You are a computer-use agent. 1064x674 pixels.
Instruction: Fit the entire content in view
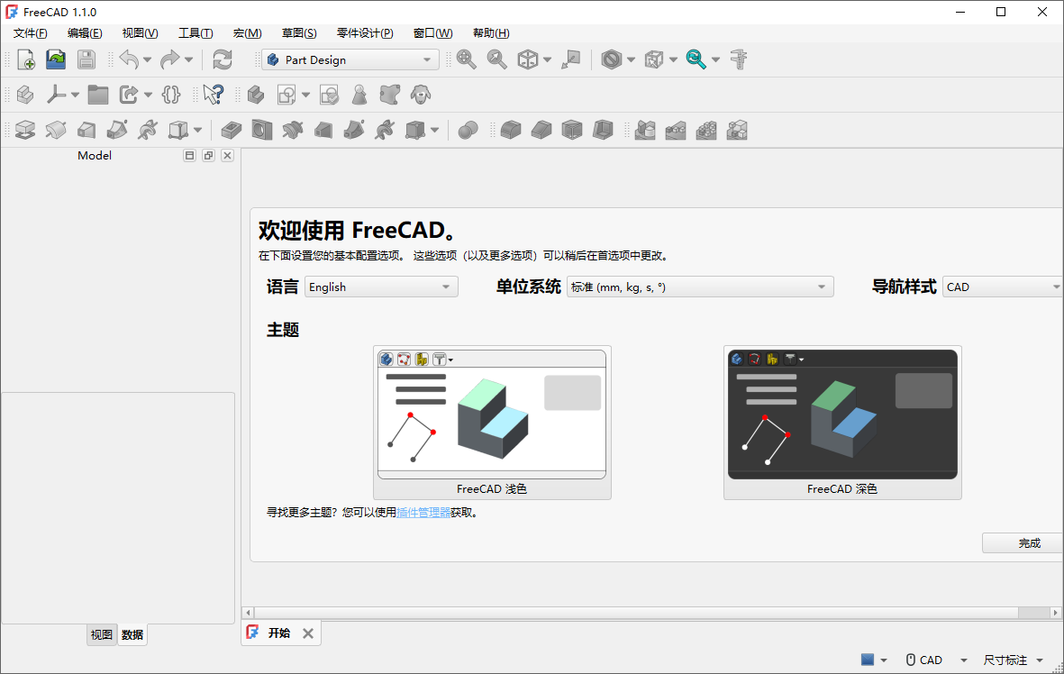point(467,59)
